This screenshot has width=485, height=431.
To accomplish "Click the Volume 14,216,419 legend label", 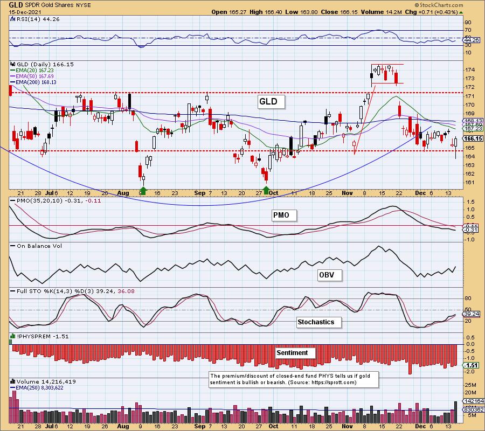I will point(46,382).
